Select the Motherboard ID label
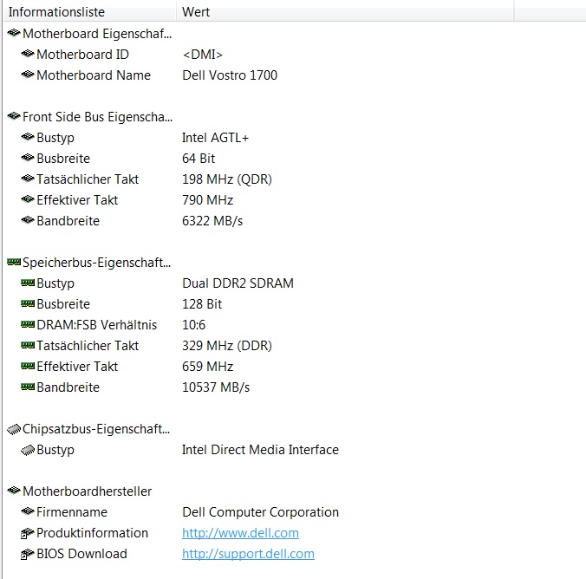586x579 pixels. pos(82,55)
